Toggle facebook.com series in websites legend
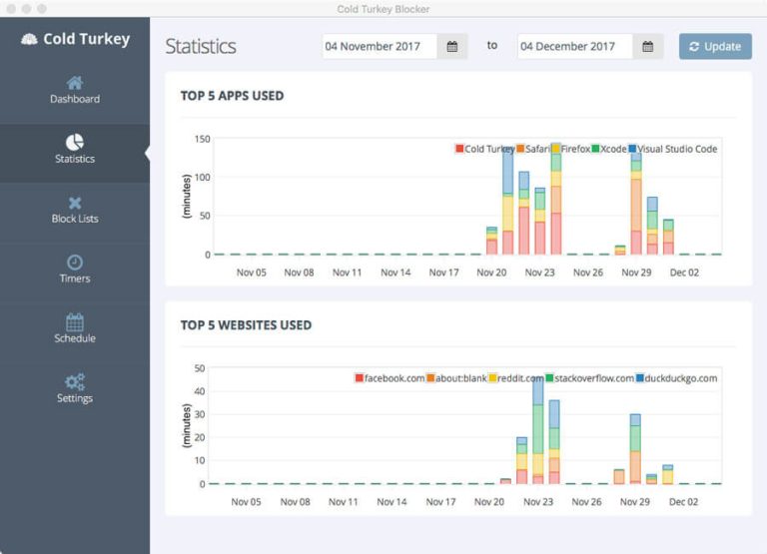The image size is (767, 554). pos(389,378)
